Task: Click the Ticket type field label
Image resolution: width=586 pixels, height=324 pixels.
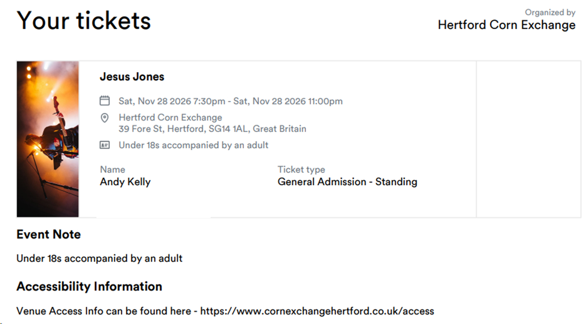Action: (301, 170)
